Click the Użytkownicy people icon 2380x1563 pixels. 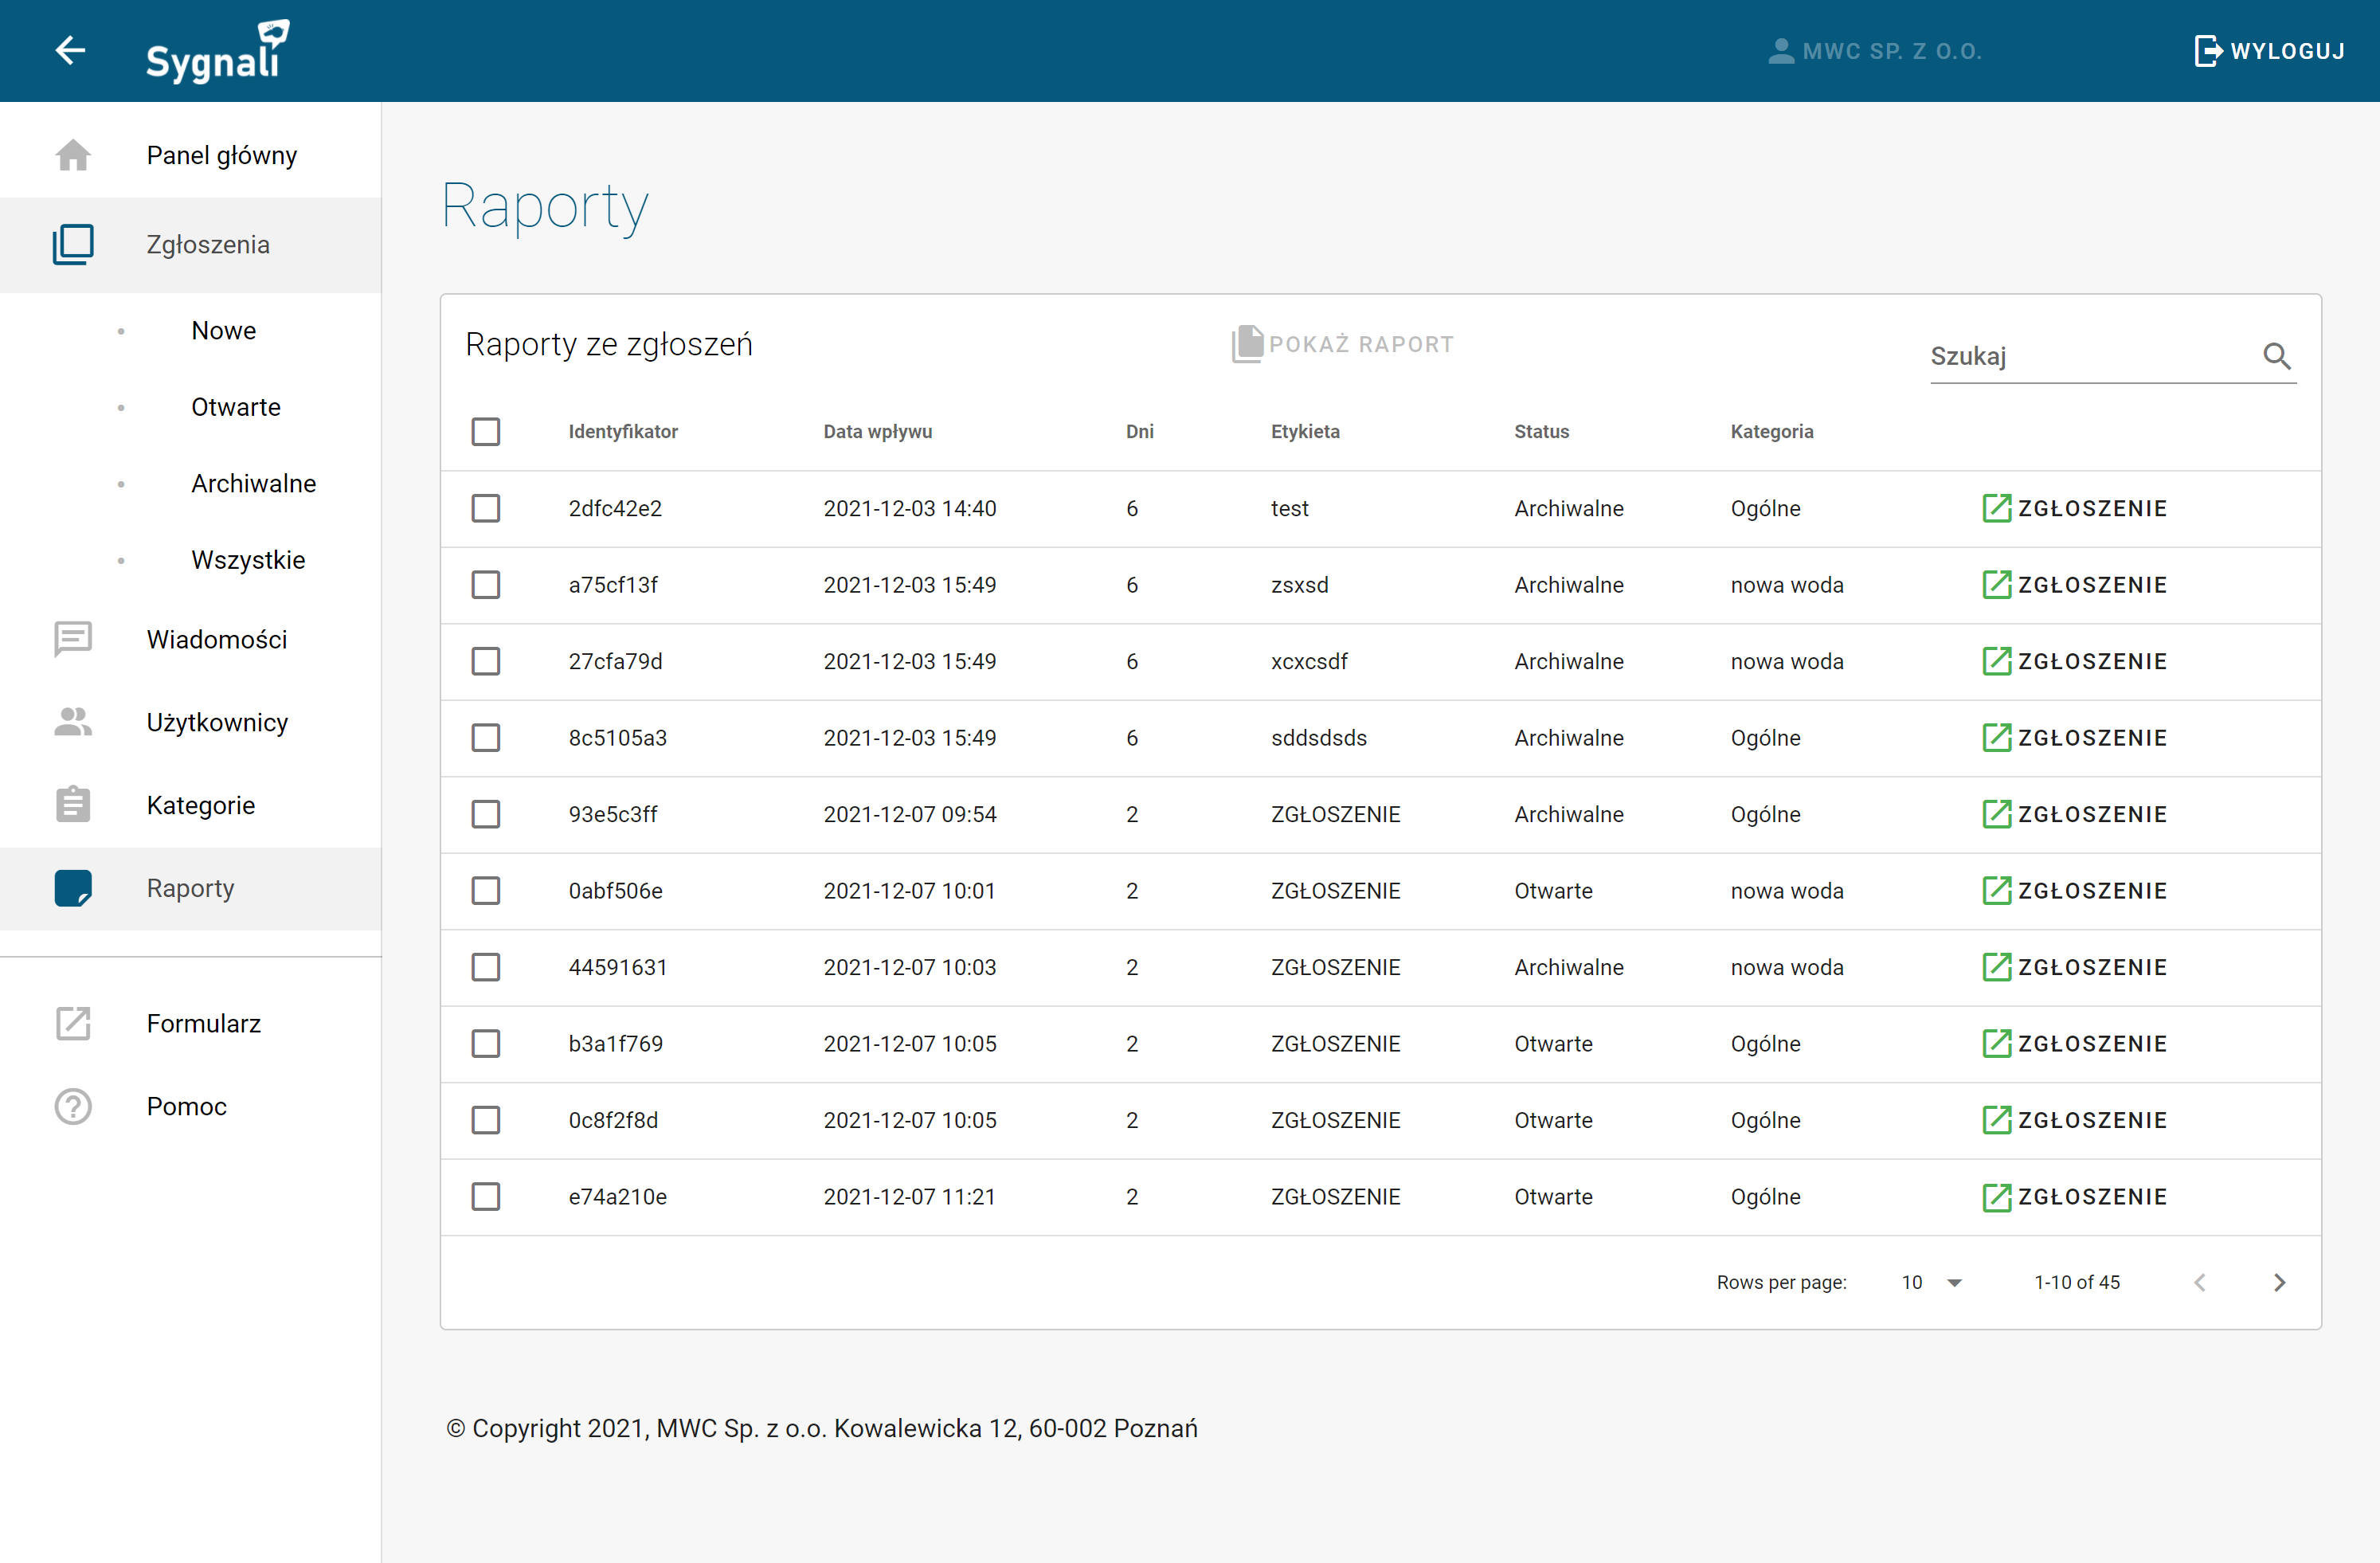click(x=73, y=722)
